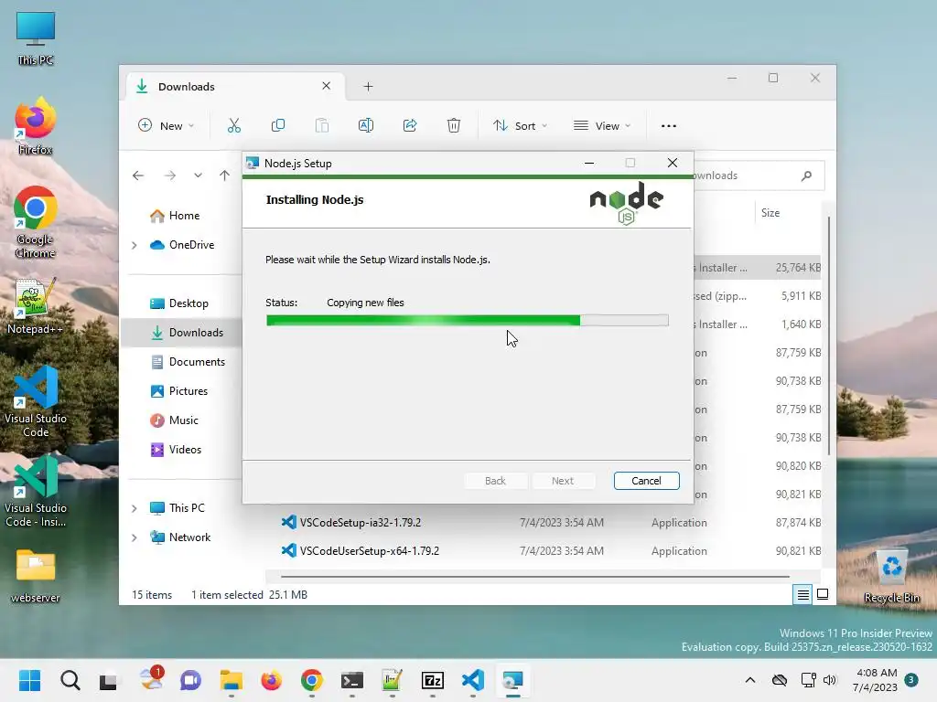Expand the OneDrive tree node
This screenshot has height=702, width=937.
[135, 245]
